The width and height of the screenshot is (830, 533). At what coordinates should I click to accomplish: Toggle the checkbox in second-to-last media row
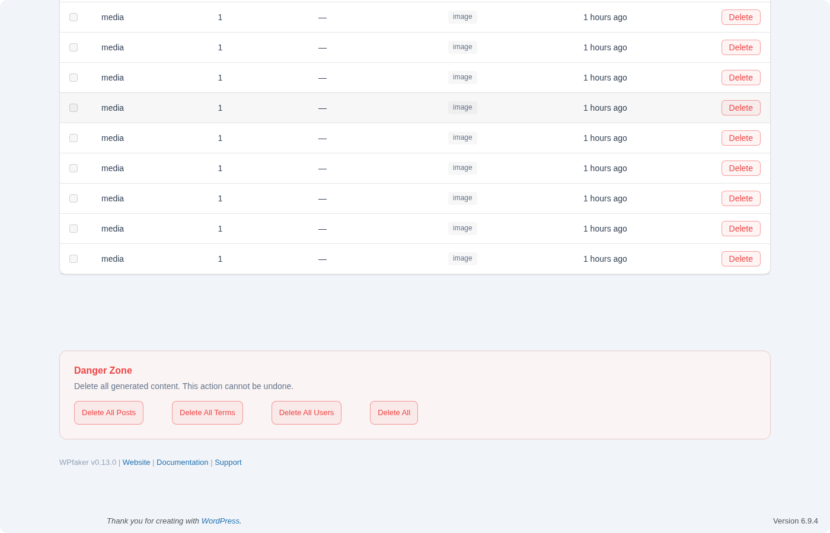pyautogui.click(x=74, y=229)
